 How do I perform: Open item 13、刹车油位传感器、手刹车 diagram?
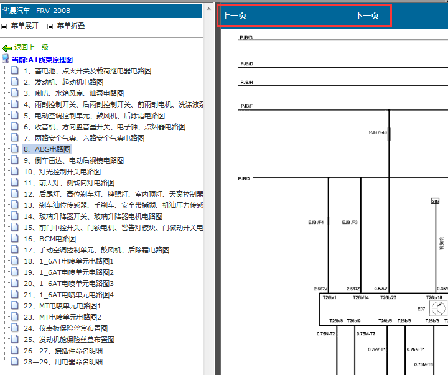[113, 205]
